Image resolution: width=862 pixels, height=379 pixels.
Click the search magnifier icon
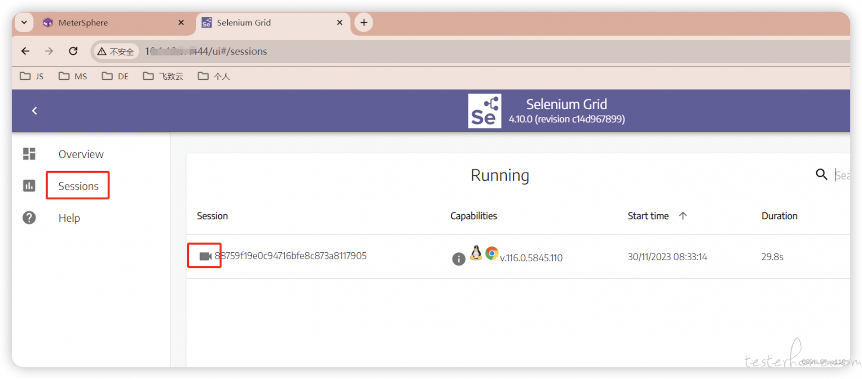tap(821, 174)
